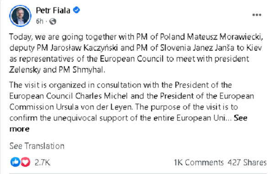Click the See Translation link
The height and width of the screenshot is (174, 274).
[x=37, y=146]
